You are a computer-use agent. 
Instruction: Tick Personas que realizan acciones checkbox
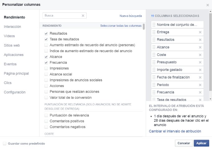click(46, 92)
